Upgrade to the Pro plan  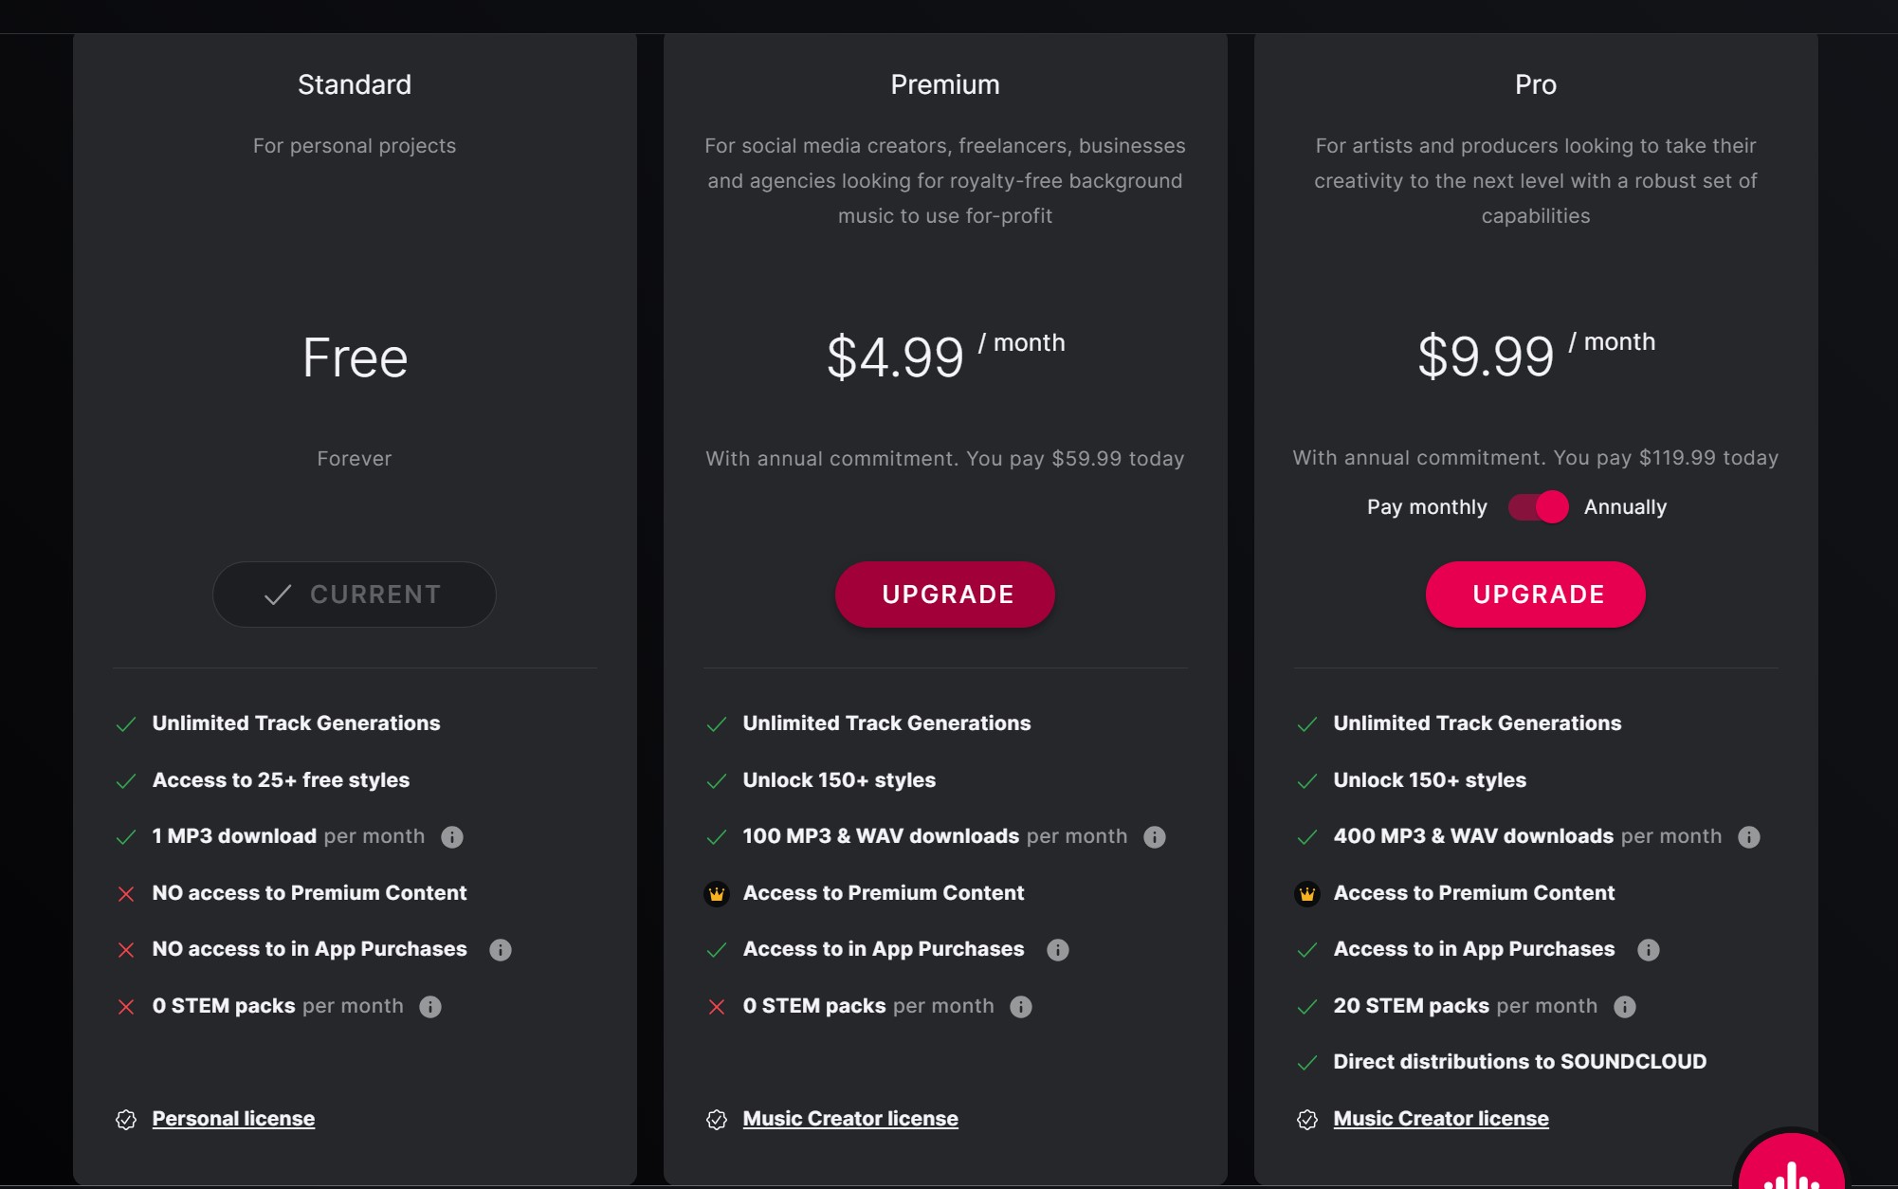click(1536, 594)
